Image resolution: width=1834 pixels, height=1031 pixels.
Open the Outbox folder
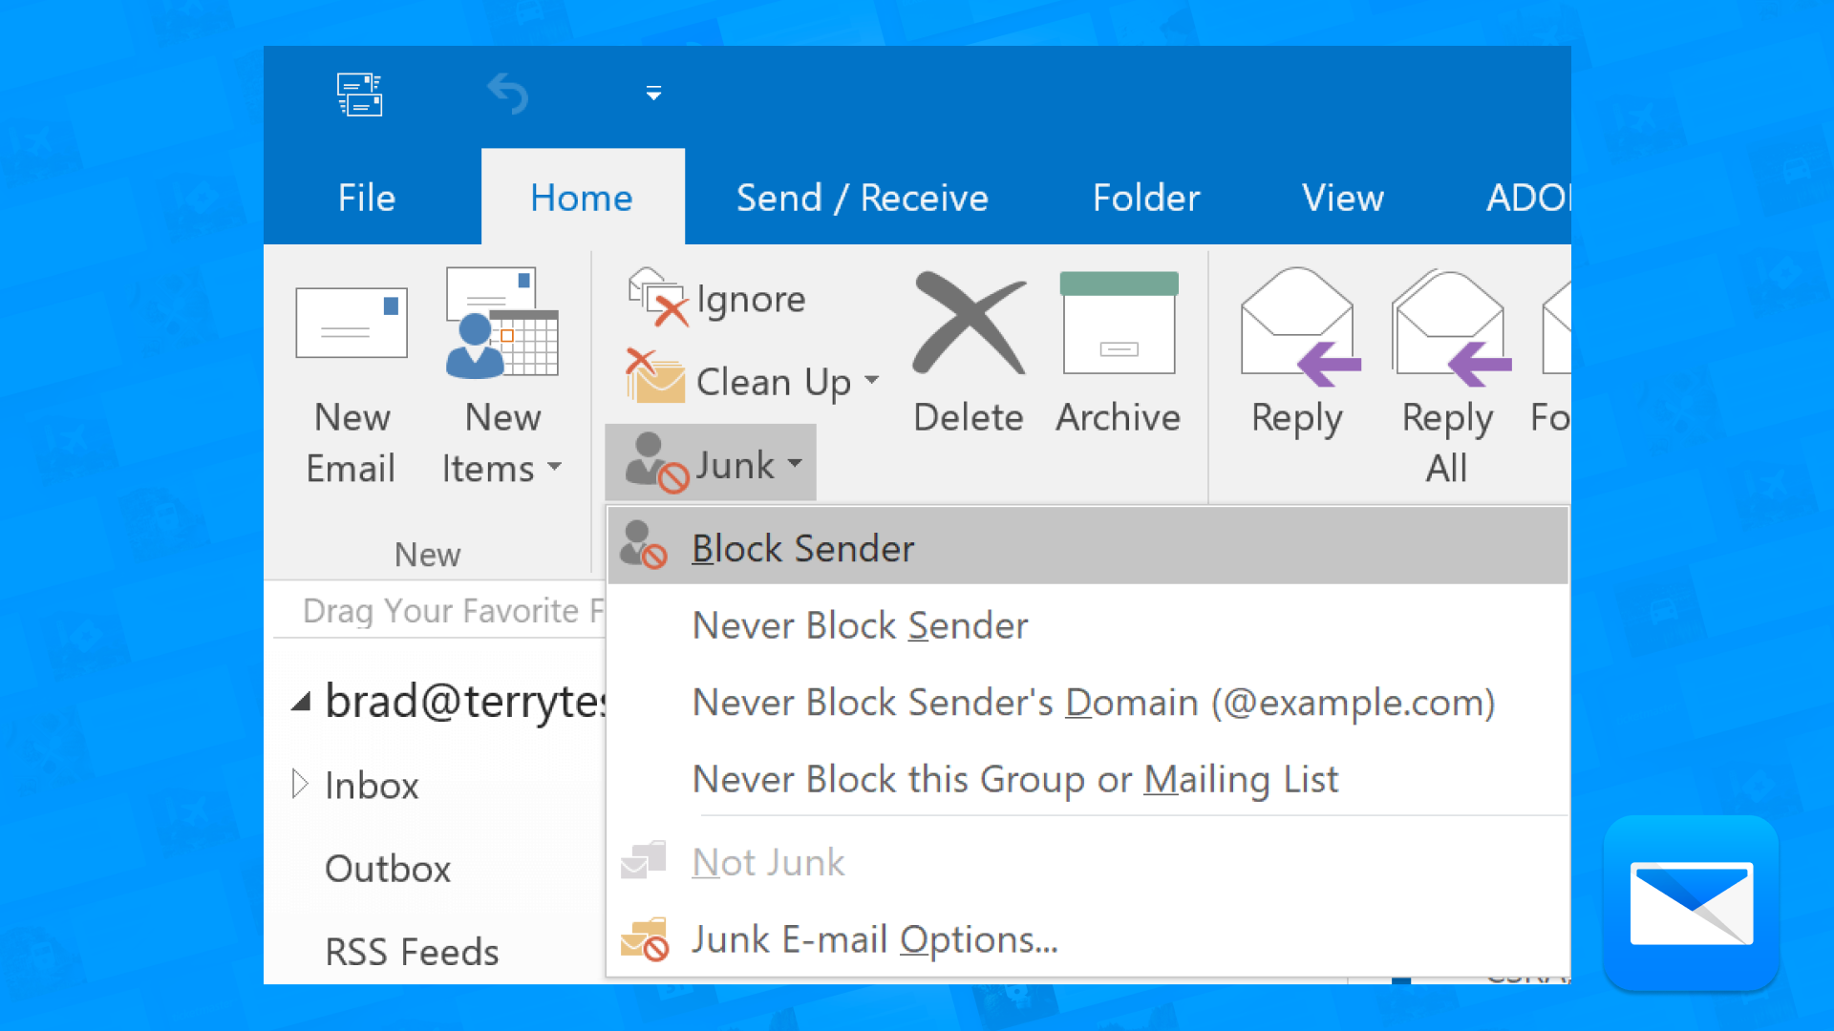click(387, 869)
